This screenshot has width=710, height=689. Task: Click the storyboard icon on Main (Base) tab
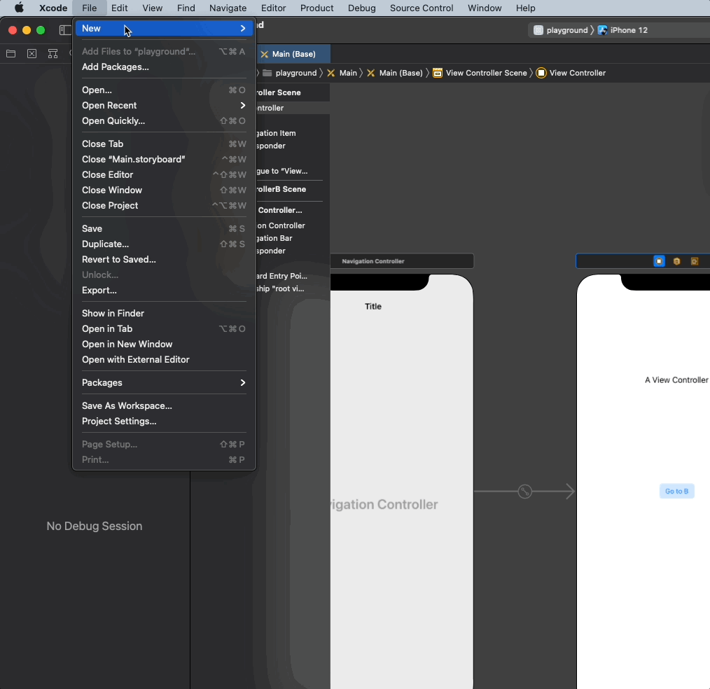click(265, 54)
